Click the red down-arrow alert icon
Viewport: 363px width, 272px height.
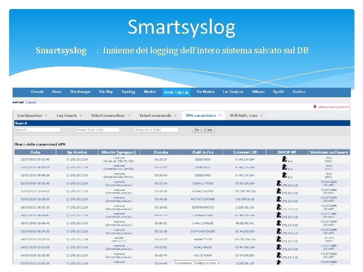315,106
